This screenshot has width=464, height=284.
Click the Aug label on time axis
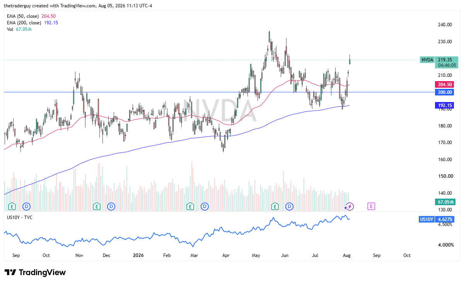(x=346, y=255)
